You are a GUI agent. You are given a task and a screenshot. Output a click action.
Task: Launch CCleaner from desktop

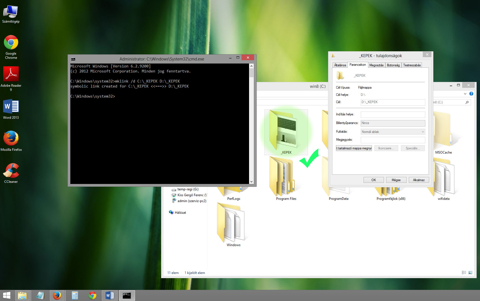[11, 171]
